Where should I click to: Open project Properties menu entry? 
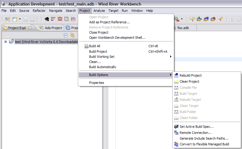pos(126,83)
